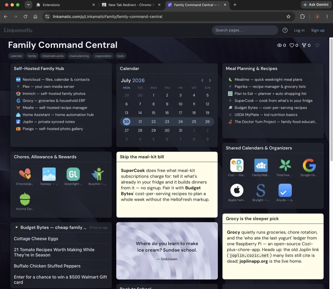This screenshot has height=289, width=333.
Task: Open the FamilyWall app icon
Action: coord(261,165)
